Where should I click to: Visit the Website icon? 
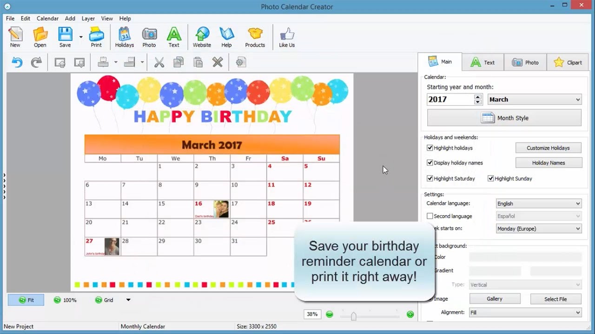pos(202,37)
